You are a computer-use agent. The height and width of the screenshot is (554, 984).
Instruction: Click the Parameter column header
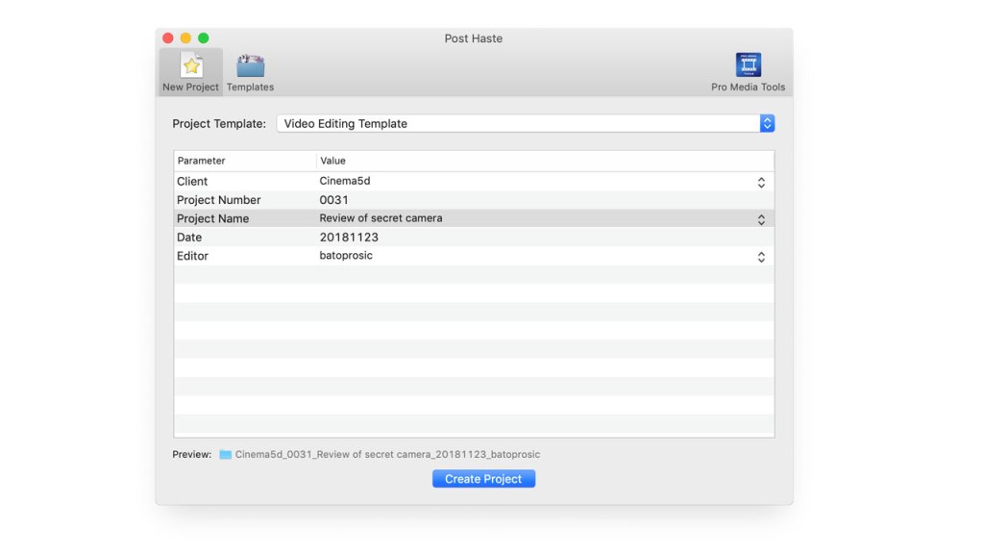click(x=202, y=161)
